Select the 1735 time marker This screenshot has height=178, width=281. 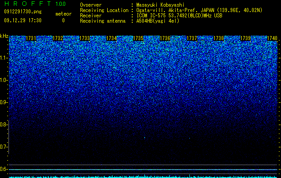click(138, 38)
